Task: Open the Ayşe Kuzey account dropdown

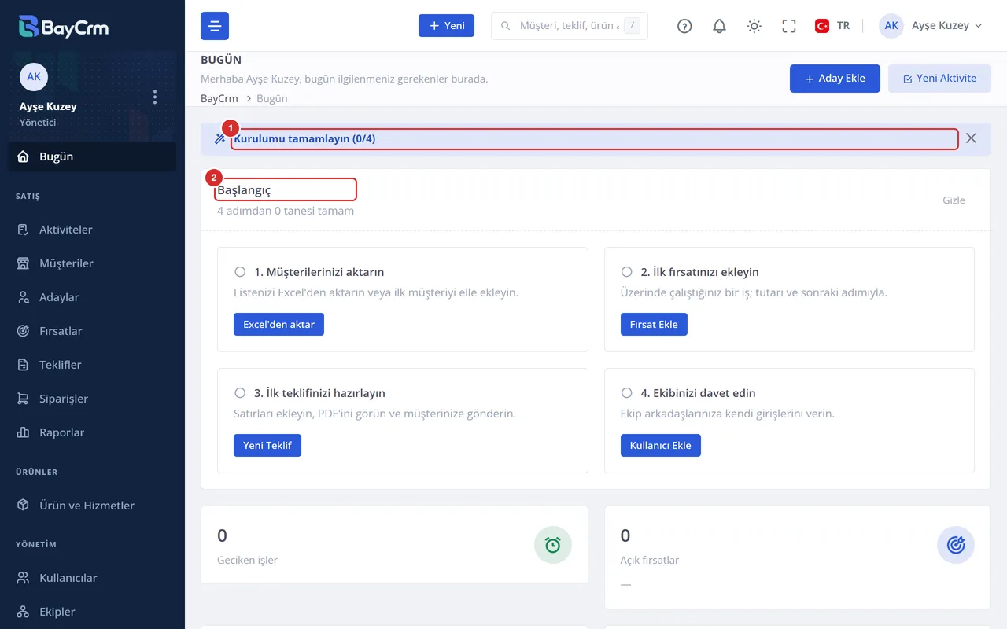Action: point(931,26)
